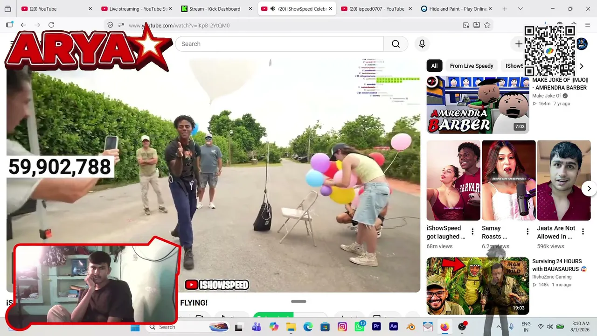This screenshot has height=336, width=597.
Task: Open File Explorer from taskbar
Action: click(x=291, y=327)
